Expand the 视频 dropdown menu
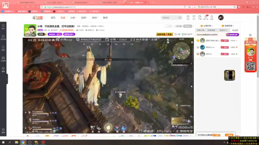This screenshot has height=145, width=259. (84, 18)
